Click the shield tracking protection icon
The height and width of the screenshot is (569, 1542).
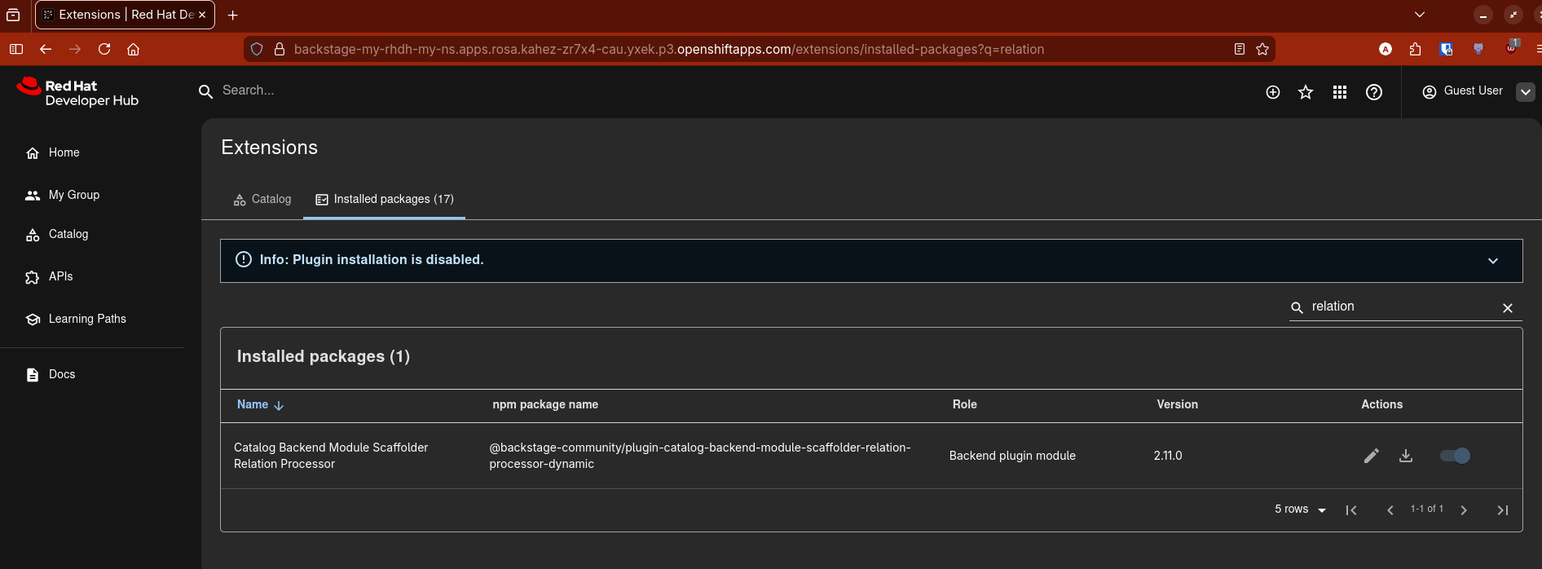click(257, 49)
